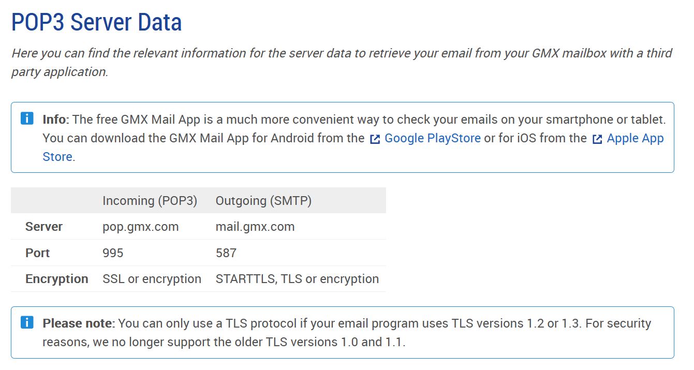Click the blue info icon beside GMX Mail App note
The height and width of the screenshot is (370, 694).
coord(27,119)
